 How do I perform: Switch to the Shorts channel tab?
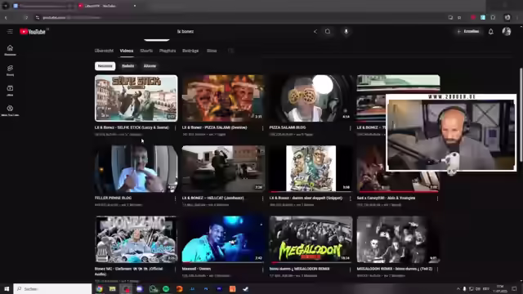click(146, 51)
